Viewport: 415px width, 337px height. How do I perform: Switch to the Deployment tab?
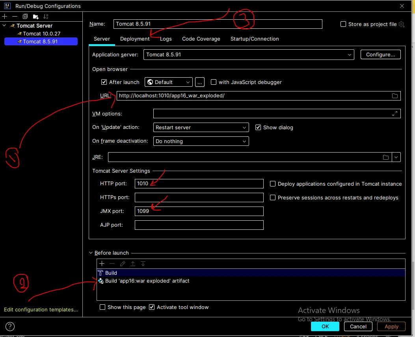coord(135,39)
